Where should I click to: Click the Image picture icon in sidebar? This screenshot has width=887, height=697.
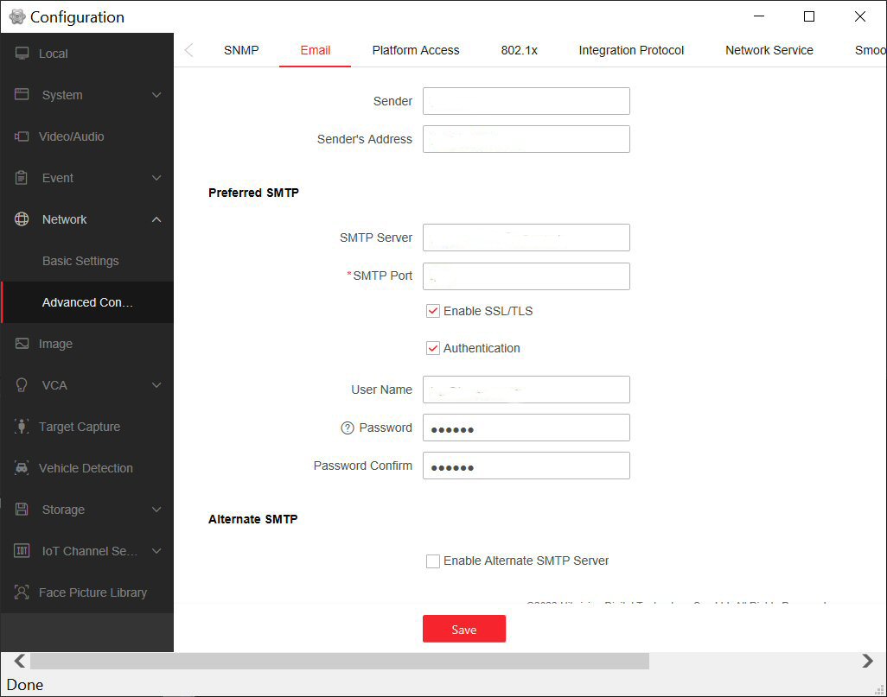pos(22,344)
